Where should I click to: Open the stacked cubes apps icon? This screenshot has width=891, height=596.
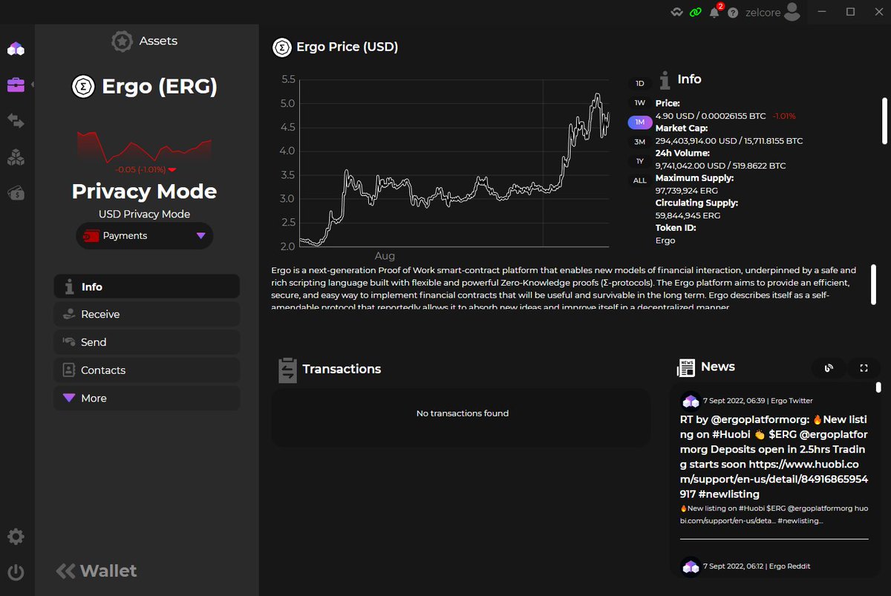click(x=16, y=157)
